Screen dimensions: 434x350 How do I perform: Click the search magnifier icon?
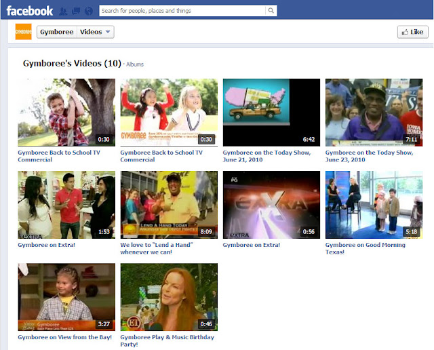click(x=271, y=11)
